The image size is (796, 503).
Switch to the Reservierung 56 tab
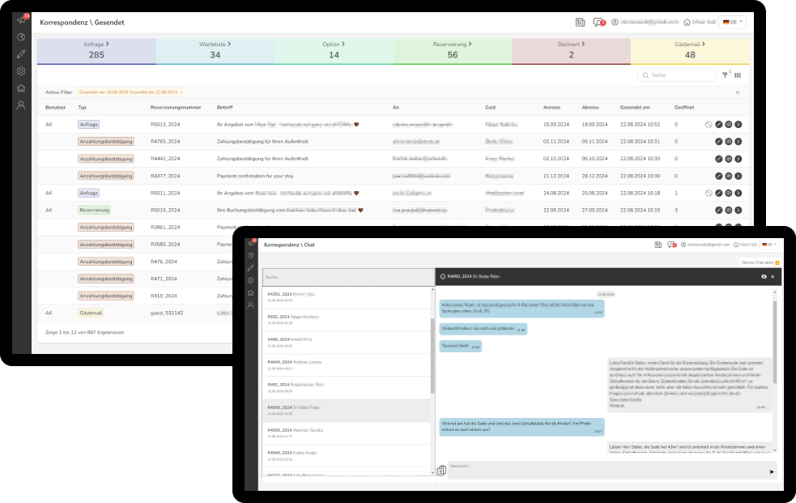452,50
